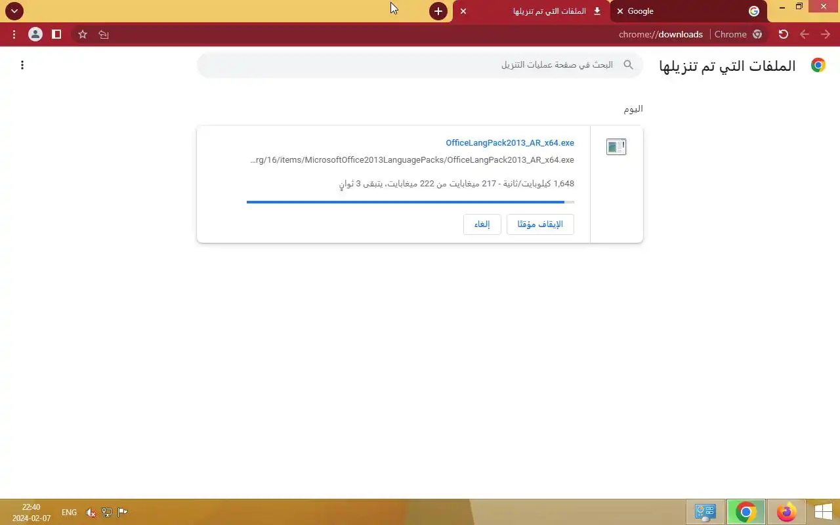Reload the page with the refresh icon
Viewport: 840px width, 525px height.
pos(783,34)
